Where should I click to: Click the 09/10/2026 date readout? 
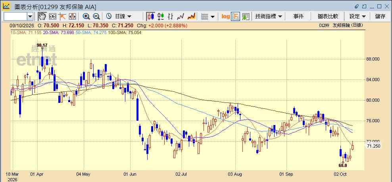22,25
